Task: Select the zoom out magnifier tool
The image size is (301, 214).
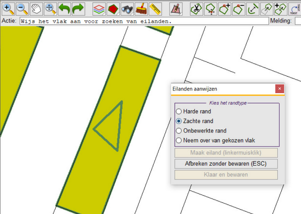Action: click(22, 9)
